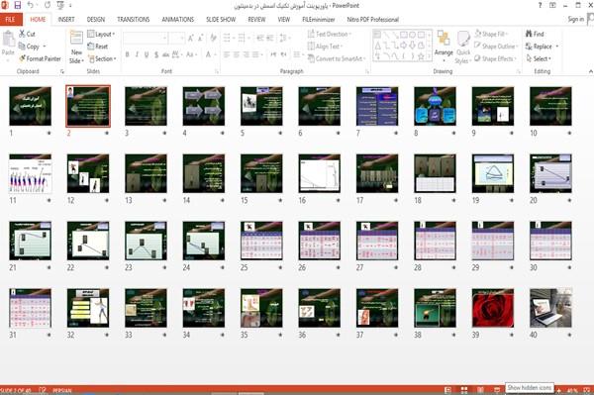Open the Shape Outline dropdown
This screenshot has width=594, height=395.
click(x=496, y=47)
